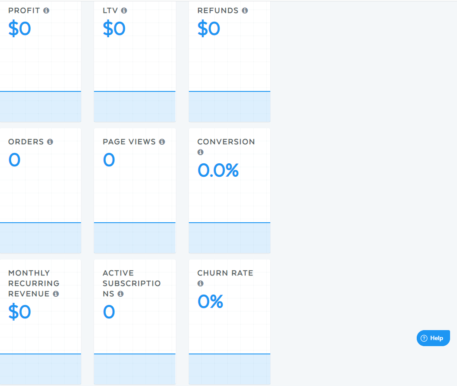Click the info icon under CONVERSION
457x386 pixels.
pos(201,152)
